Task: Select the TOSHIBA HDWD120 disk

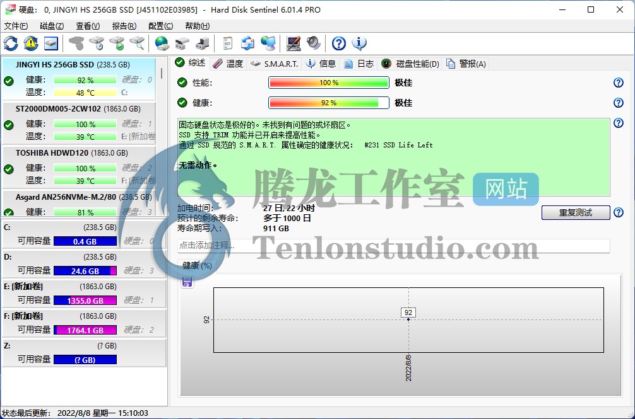Action: tap(79, 167)
